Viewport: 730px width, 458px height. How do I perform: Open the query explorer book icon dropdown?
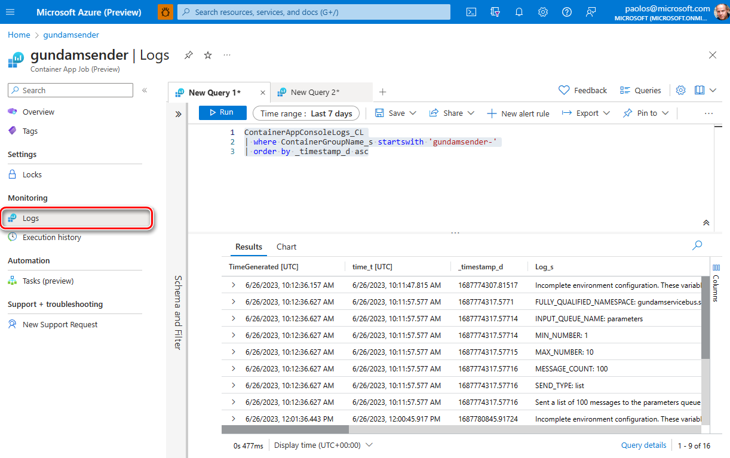point(706,90)
